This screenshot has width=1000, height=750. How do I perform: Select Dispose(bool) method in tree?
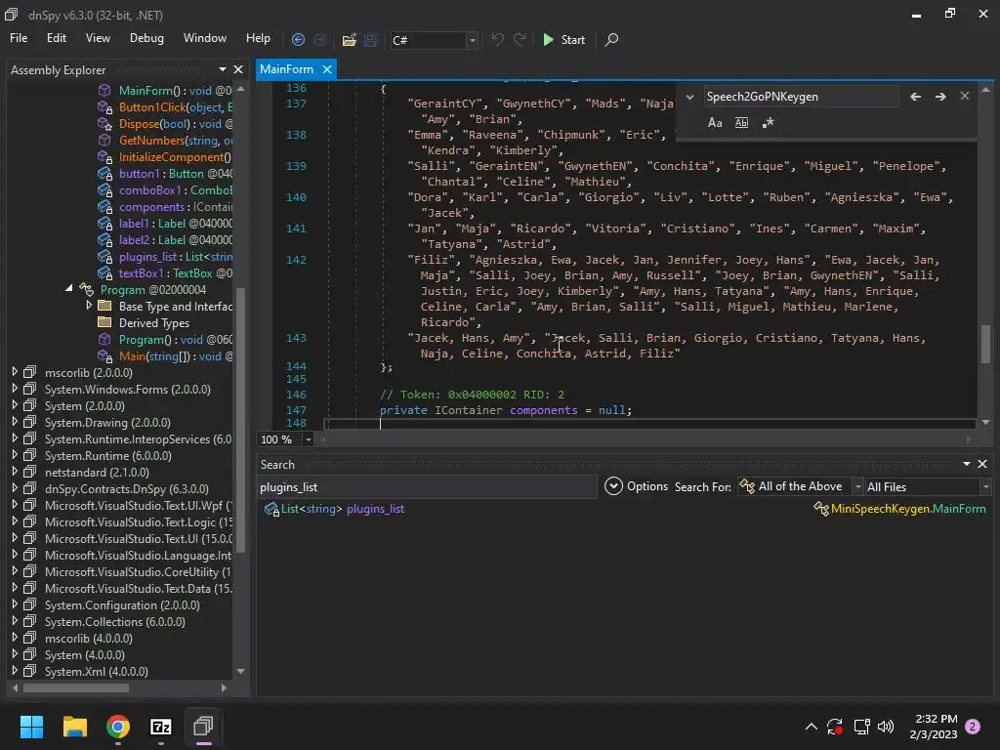[164, 124]
